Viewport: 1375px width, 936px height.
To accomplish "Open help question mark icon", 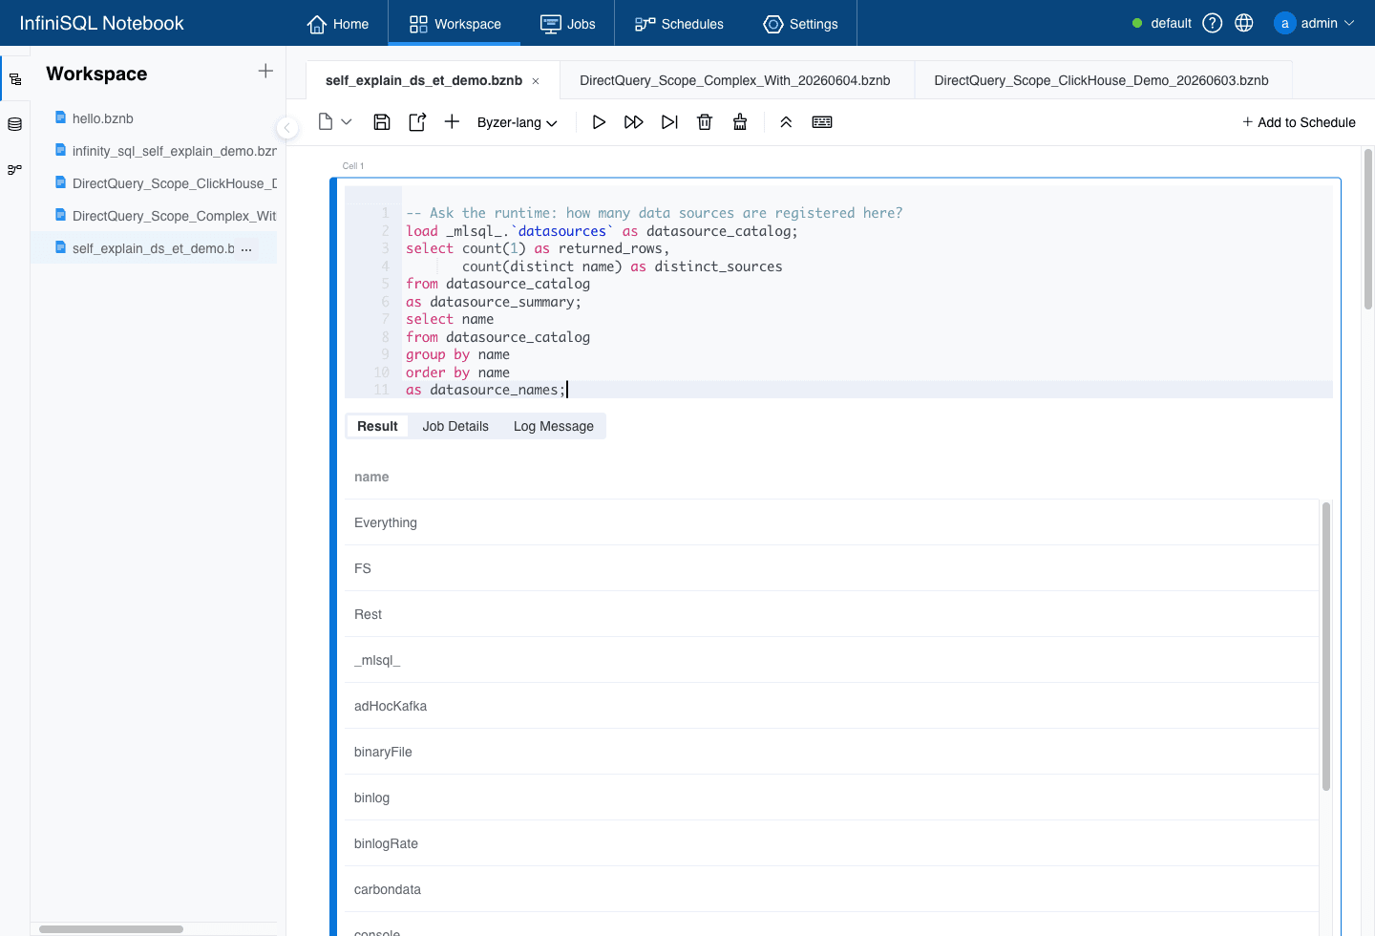I will 1213,23.
